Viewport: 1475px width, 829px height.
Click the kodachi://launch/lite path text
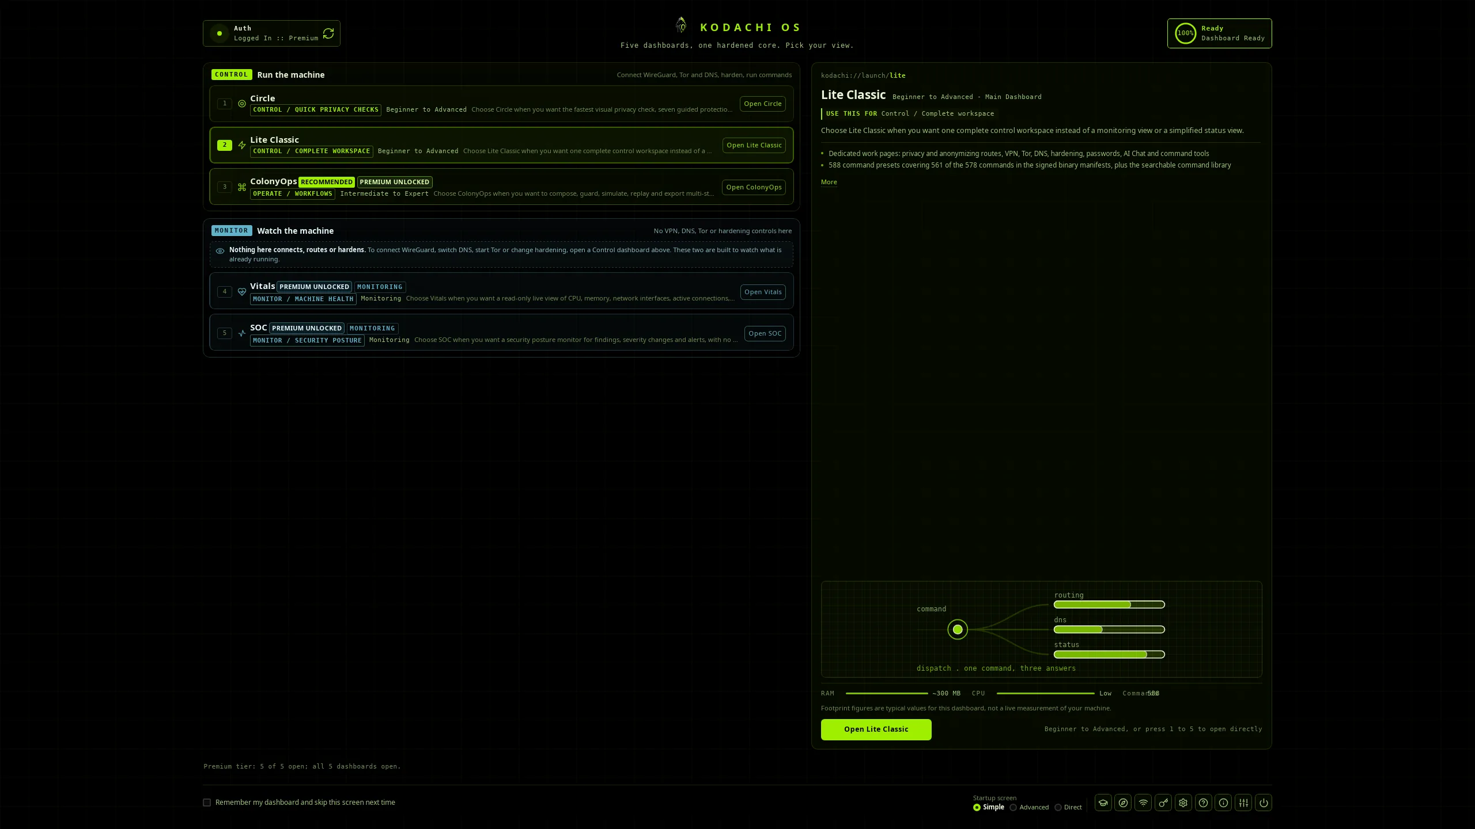pyautogui.click(x=863, y=75)
